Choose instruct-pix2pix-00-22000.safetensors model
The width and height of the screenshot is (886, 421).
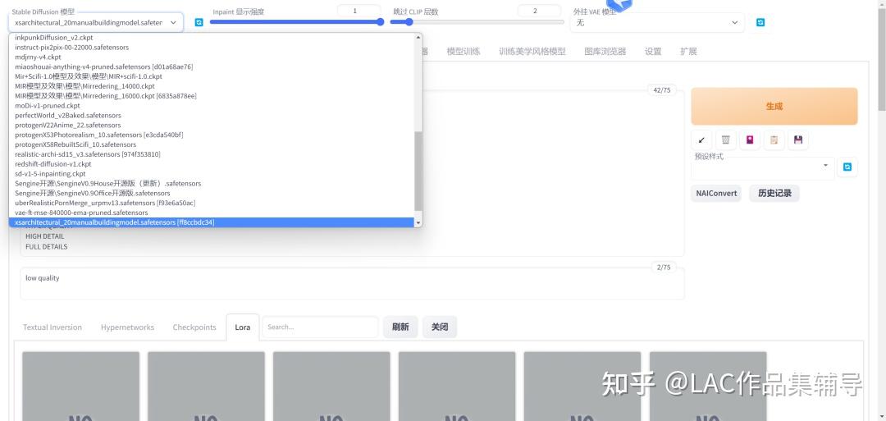(x=212, y=48)
